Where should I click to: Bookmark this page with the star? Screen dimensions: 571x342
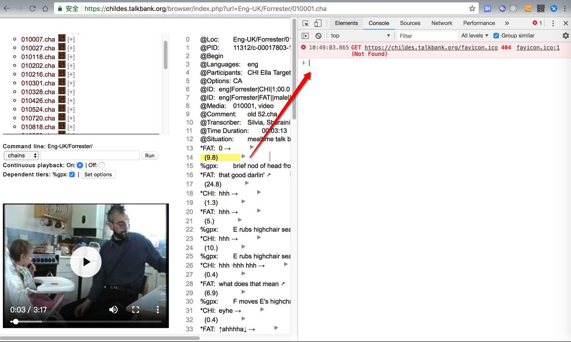click(x=472, y=8)
